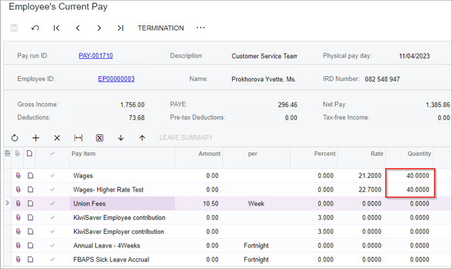Go to first record icon
This screenshot has width=452, height=269.
57,28
